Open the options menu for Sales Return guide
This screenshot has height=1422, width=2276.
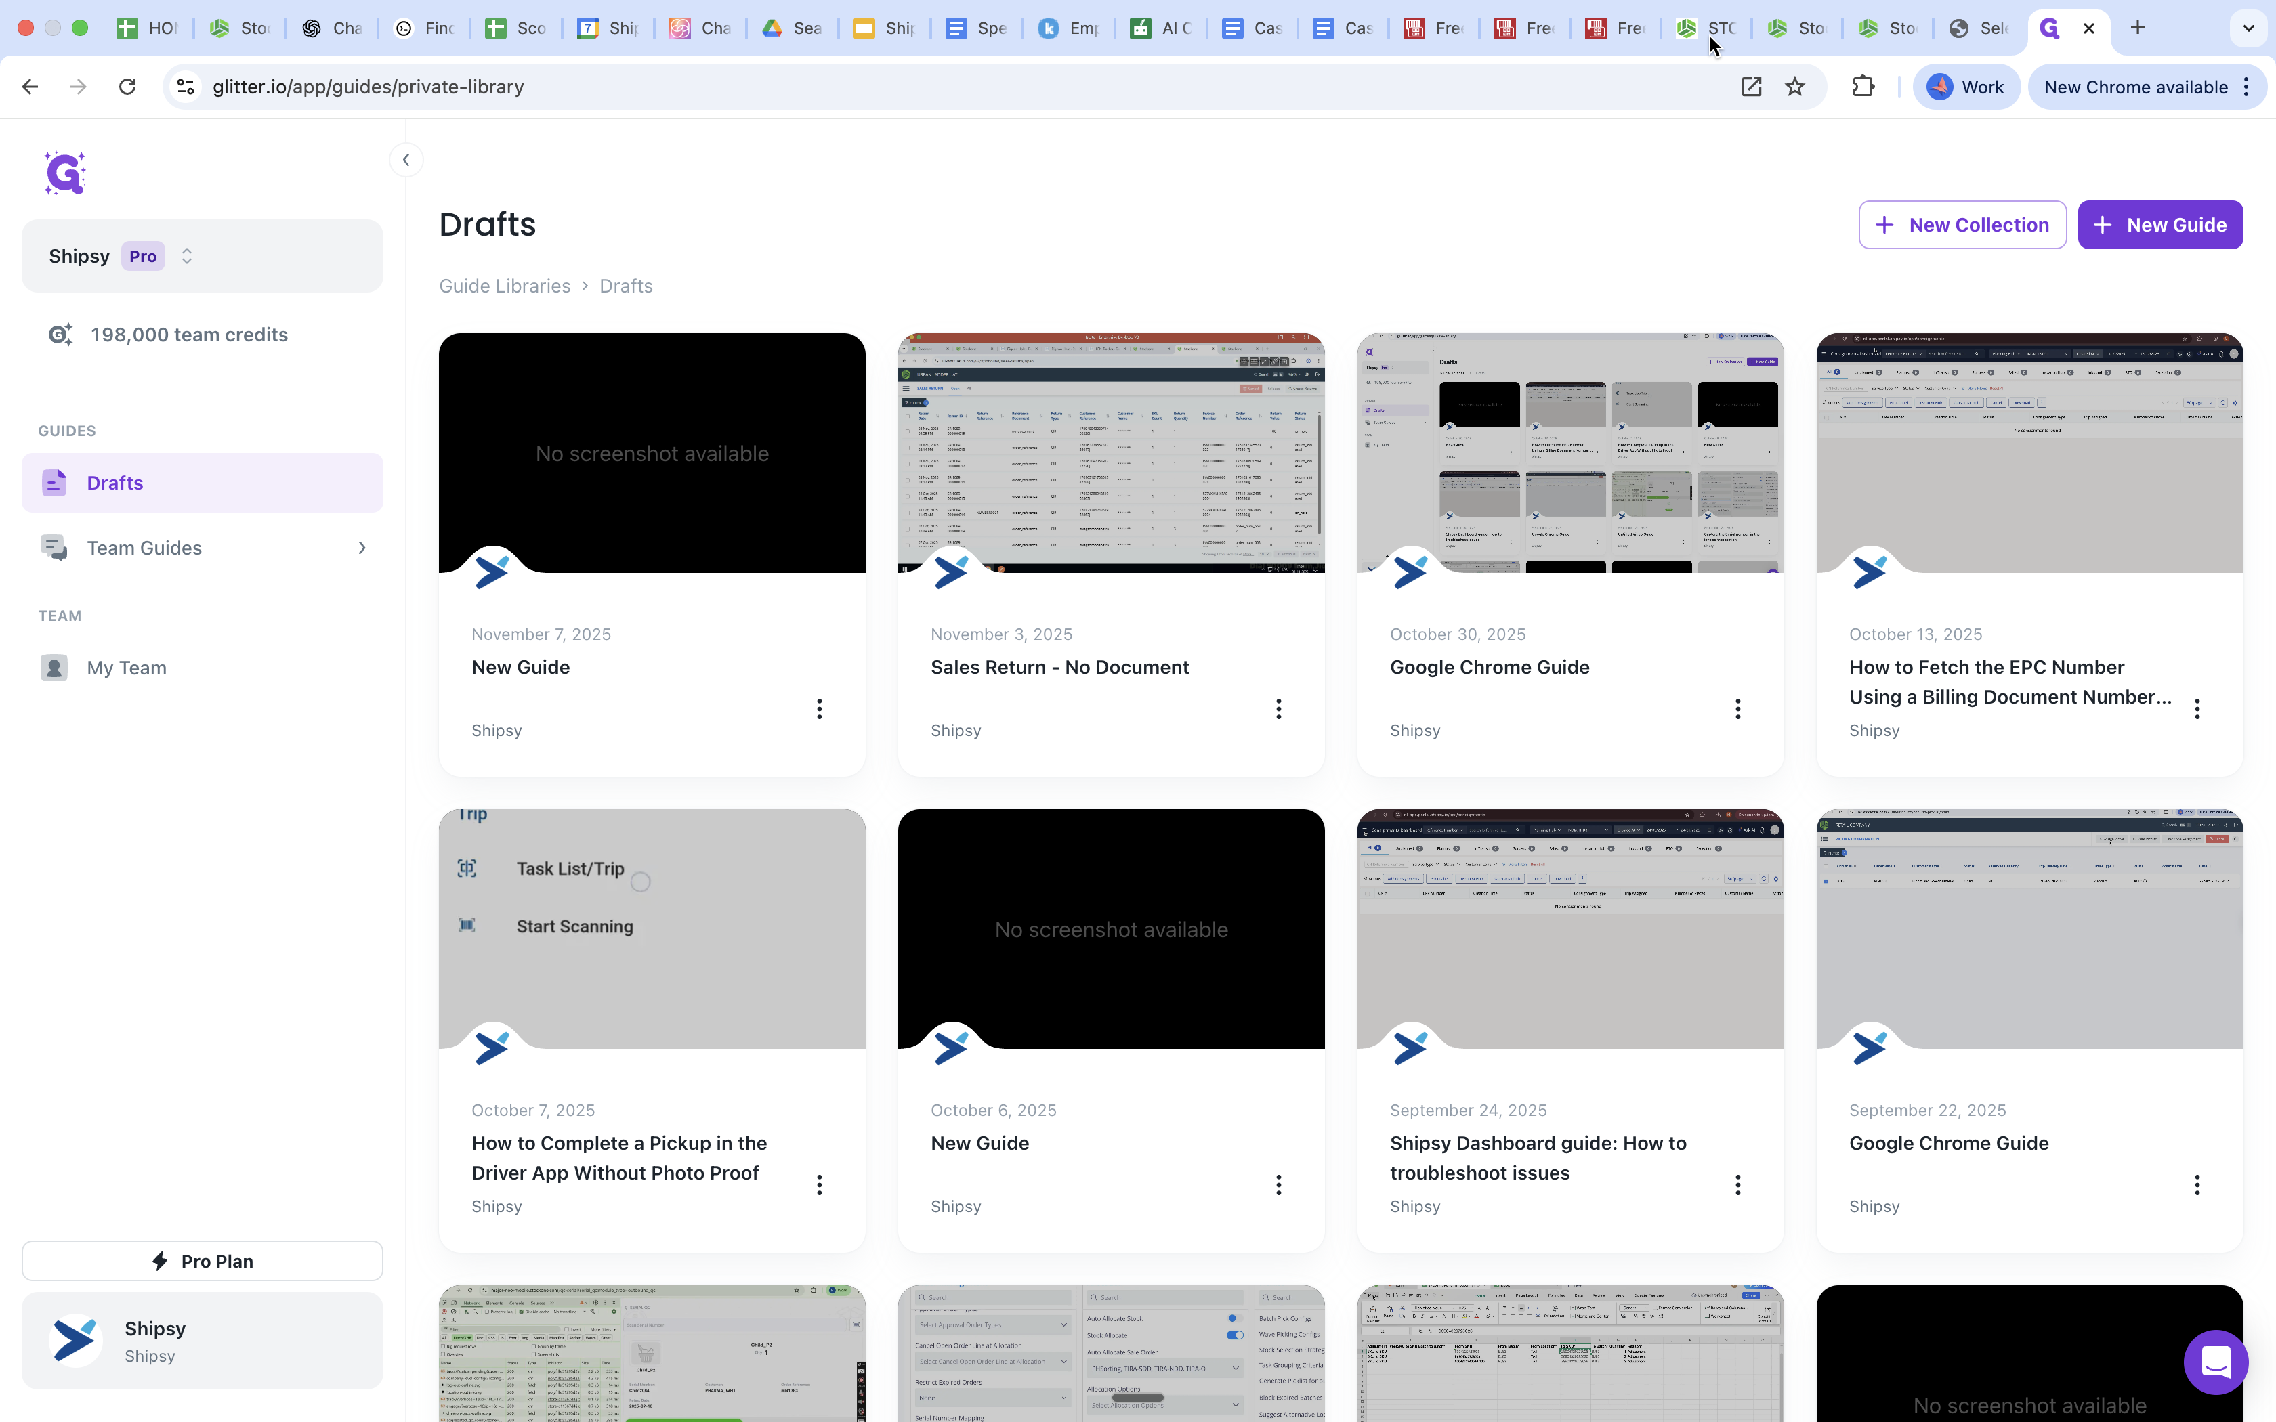(1278, 709)
